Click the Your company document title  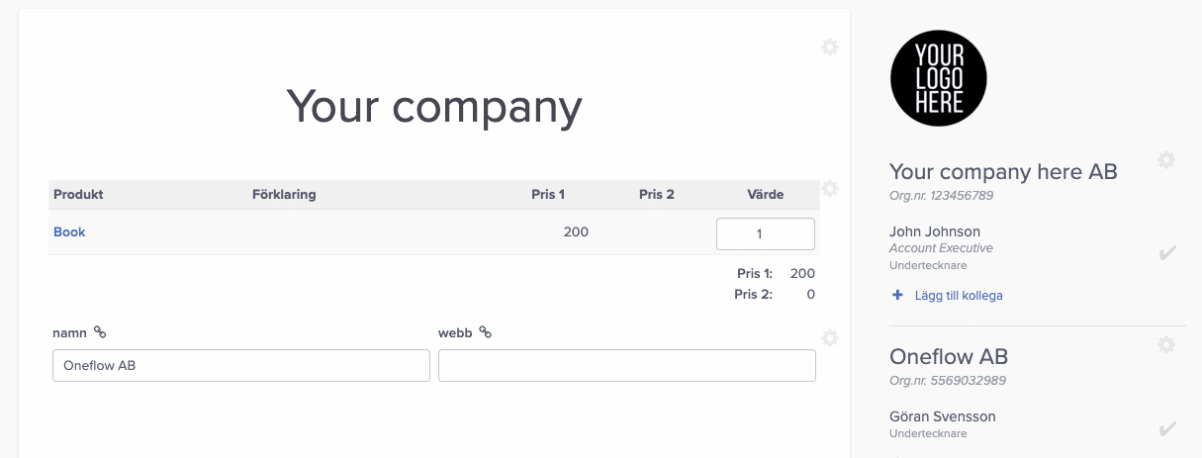click(434, 106)
